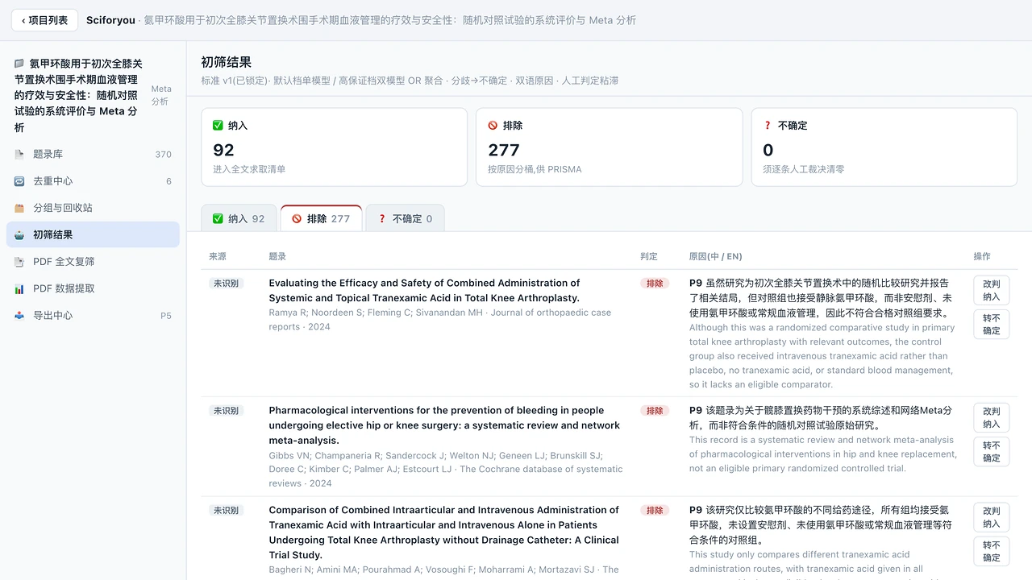Click the 来源 column header
This screenshot has width=1032, height=580.
click(x=218, y=256)
